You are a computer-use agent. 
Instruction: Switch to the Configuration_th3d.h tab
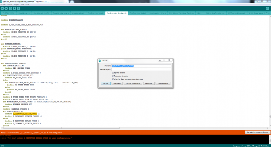pos(157,13)
